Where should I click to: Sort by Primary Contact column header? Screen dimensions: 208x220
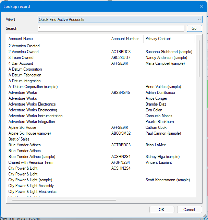158,39
